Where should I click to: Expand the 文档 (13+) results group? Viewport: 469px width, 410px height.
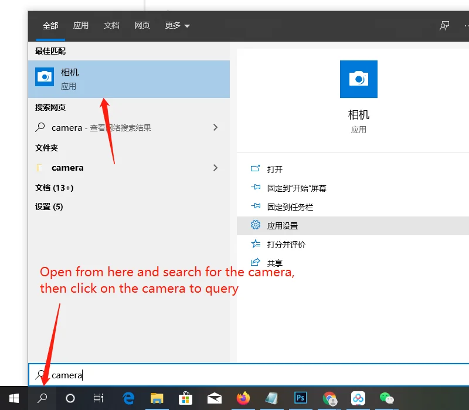(54, 188)
